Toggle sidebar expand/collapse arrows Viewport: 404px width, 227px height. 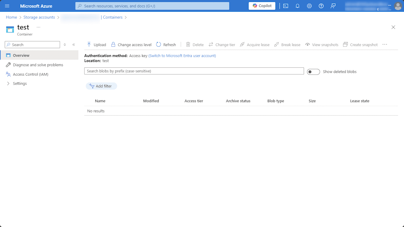coord(65,45)
